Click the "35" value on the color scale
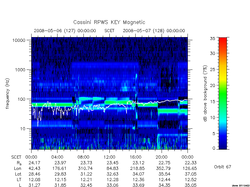Image resolution: width=250 pixels, height=187 pixels. (212, 38)
